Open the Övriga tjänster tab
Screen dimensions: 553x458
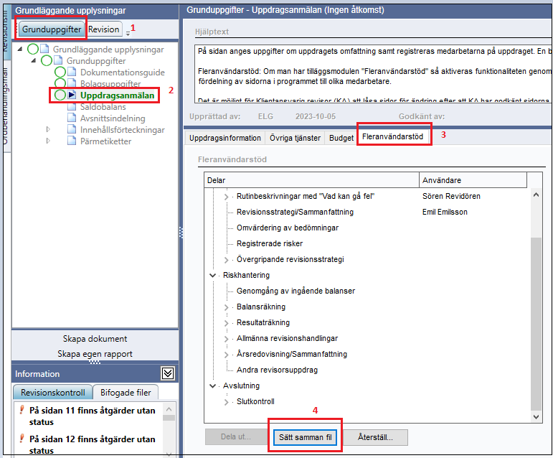pos(296,138)
